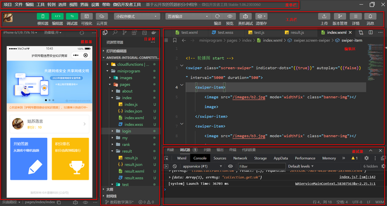Viewport: 387px width, 206px height.
Task: Open the 消息 bell icon
Action: tap(370, 17)
